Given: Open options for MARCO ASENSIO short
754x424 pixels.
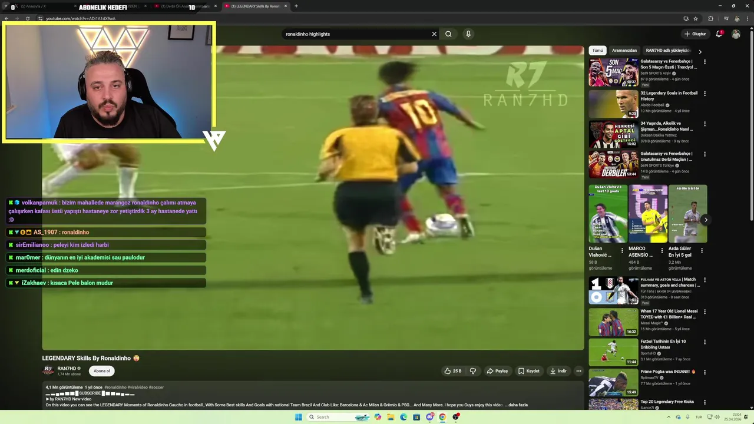Looking at the screenshot, I should 662,250.
